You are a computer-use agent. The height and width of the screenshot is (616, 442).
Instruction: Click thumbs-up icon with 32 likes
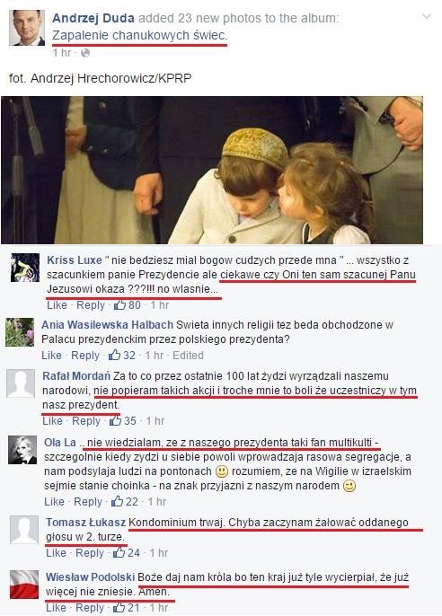point(114,356)
